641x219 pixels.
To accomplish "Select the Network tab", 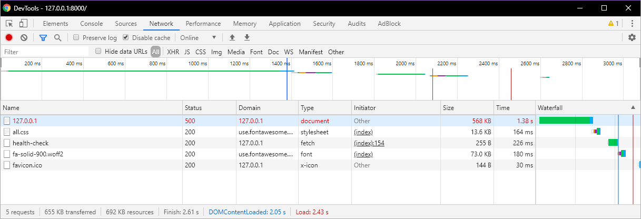I will tap(161, 24).
